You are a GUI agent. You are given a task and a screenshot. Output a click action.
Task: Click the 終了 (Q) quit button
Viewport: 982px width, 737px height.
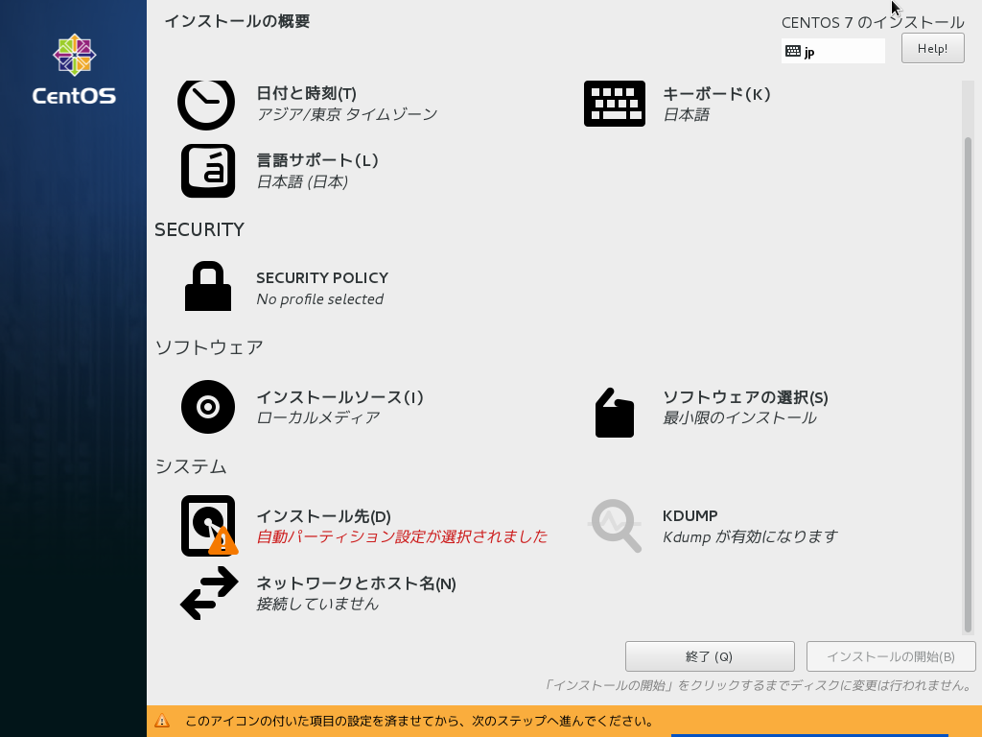(710, 656)
